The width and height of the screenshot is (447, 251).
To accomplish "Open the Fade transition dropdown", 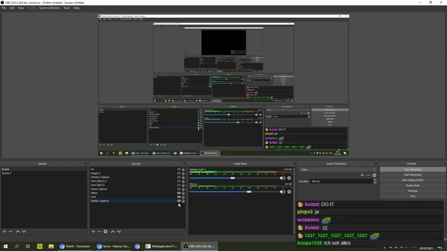I will pos(338,170).
